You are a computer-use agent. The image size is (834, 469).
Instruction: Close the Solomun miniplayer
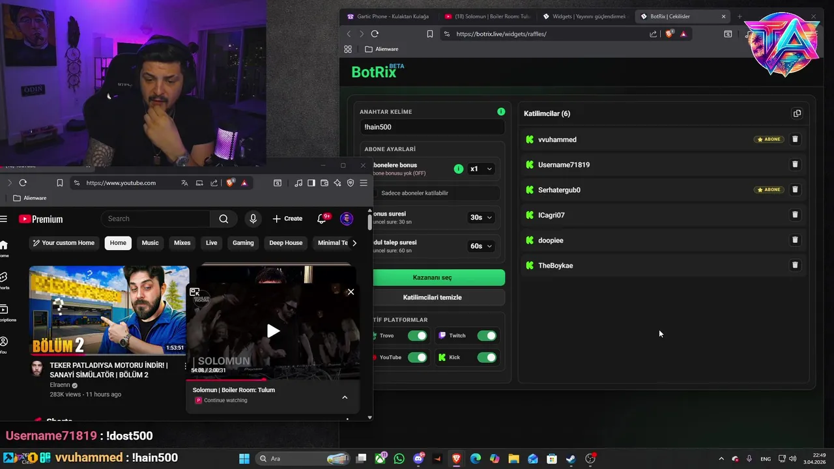[351, 292]
